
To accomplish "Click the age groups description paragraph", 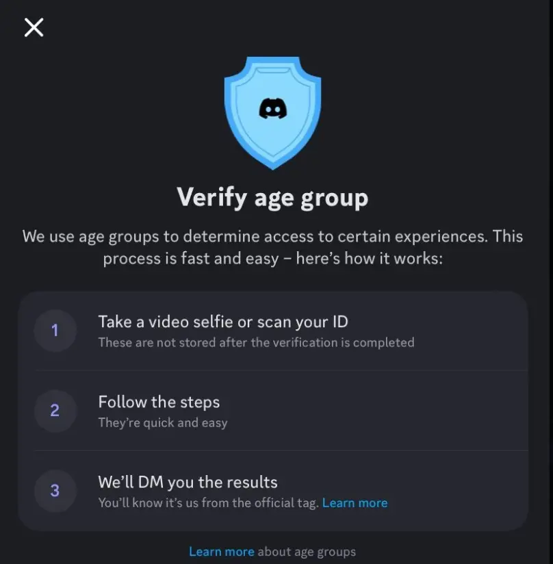I will click(272, 247).
